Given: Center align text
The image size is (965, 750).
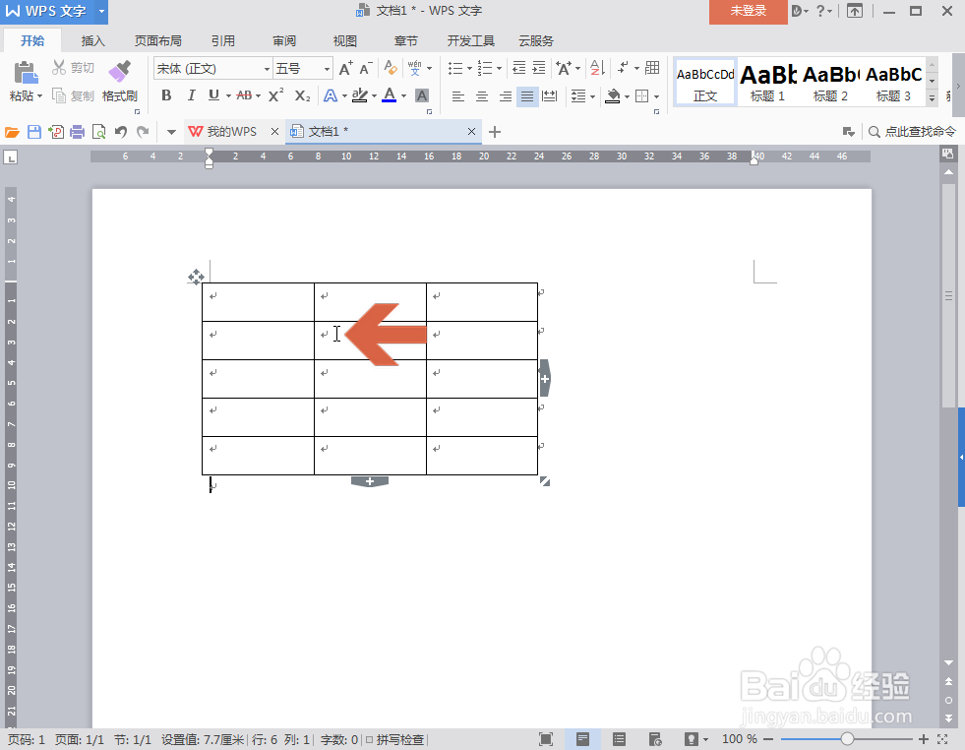Looking at the screenshot, I should click(482, 96).
